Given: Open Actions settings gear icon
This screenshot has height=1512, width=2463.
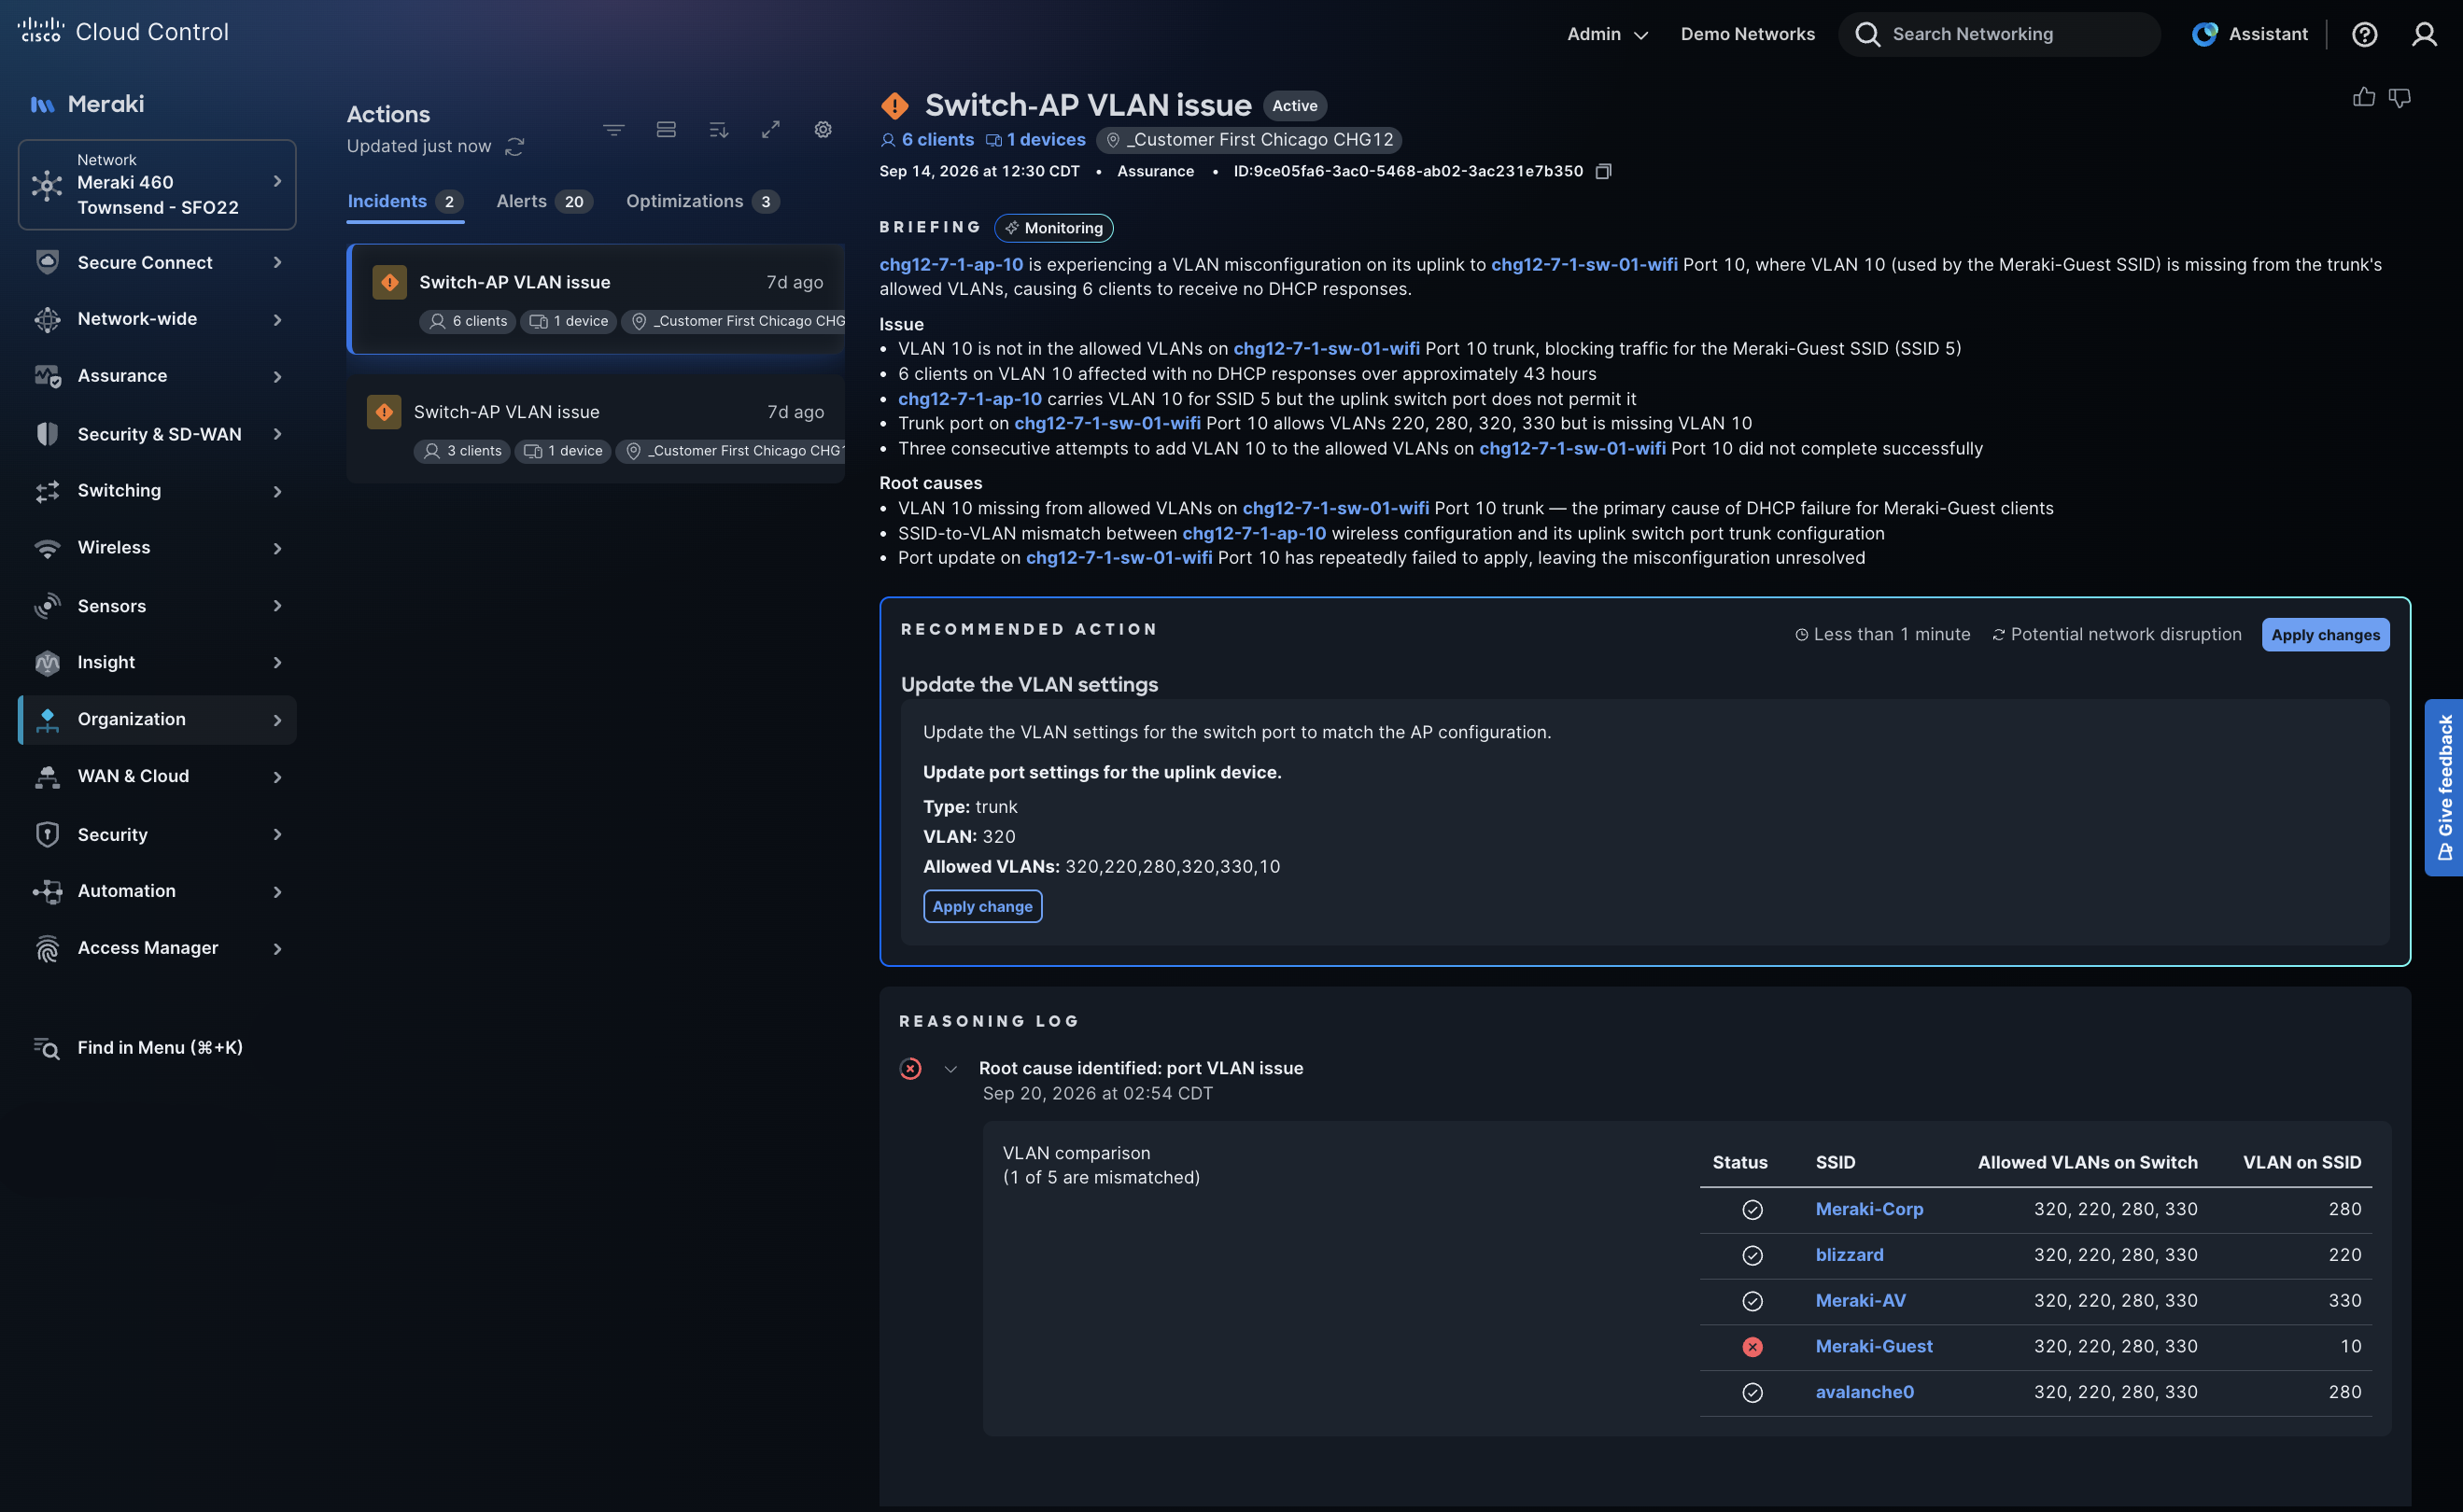Looking at the screenshot, I should point(823,130).
